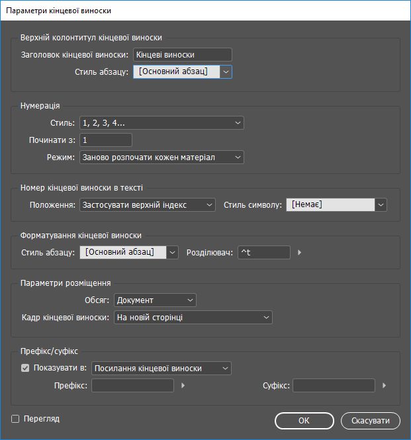This screenshot has height=440, width=411.
Task: Click the Верхній колонтитул кінцевої виноски heading
Action: pos(91,38)
